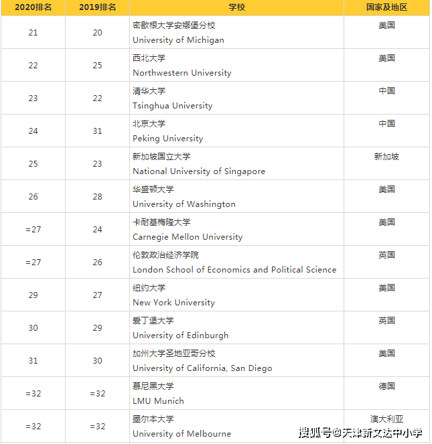
Task: Select 2020 rank 26 in the Washington row
Action: (33, 197)
